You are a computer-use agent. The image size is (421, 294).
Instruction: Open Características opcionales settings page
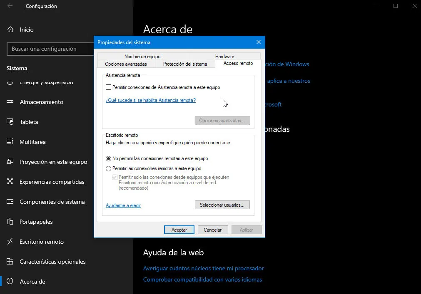(x=67, y=262)
